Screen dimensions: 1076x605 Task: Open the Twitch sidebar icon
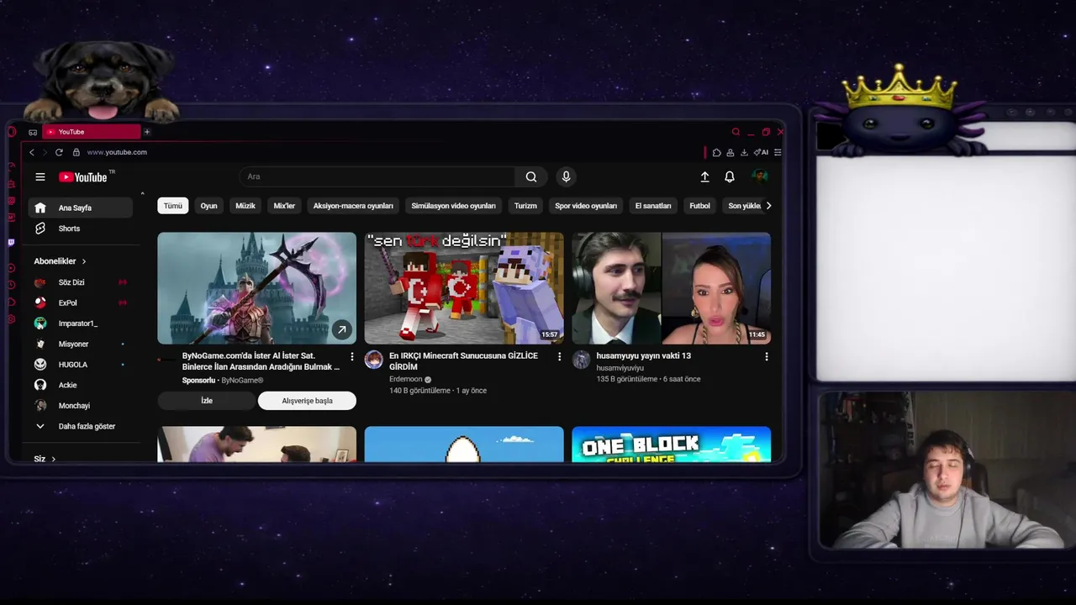[x=11, y=242]
